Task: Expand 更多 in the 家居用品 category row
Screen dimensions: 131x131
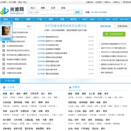Action: point(105,102)
